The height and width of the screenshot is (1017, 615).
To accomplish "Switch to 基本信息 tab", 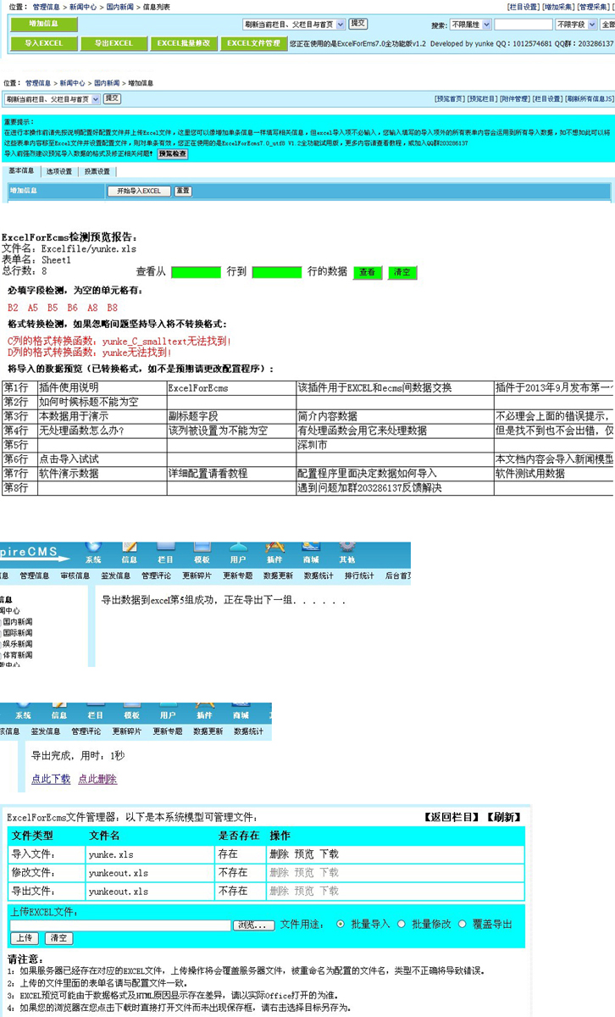I will (x=21, y=171).
